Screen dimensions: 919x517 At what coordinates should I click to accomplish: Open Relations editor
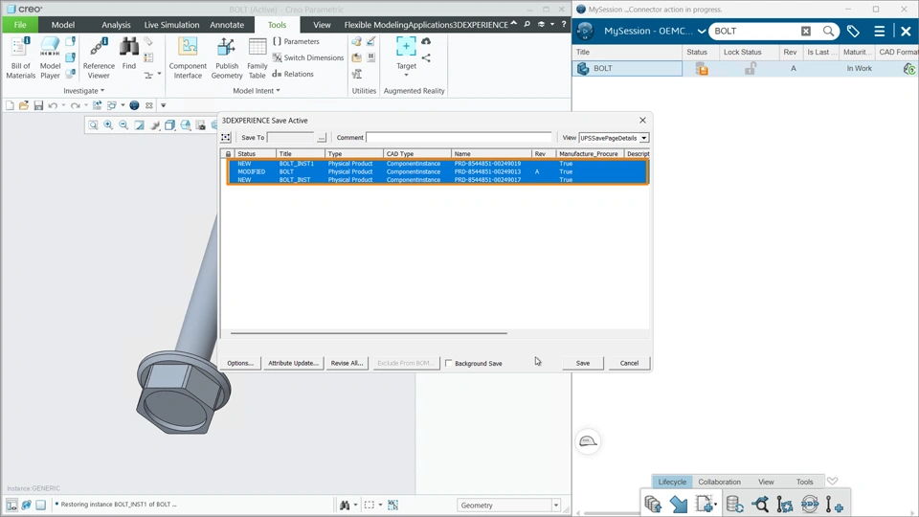point(293,74)
